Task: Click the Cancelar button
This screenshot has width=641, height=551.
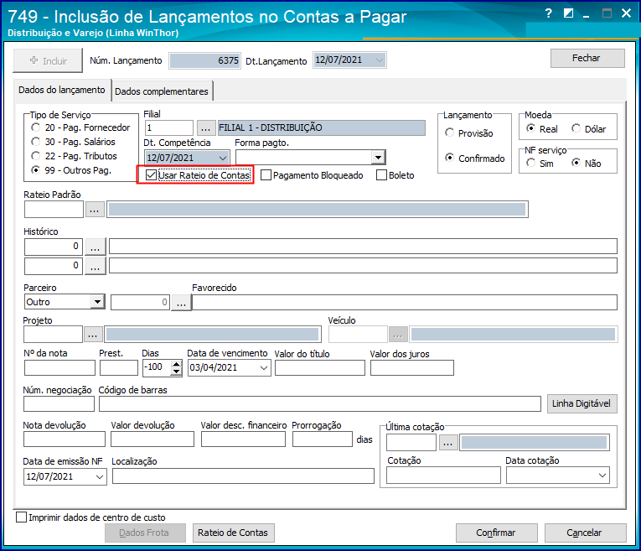Action: [585, 533]
